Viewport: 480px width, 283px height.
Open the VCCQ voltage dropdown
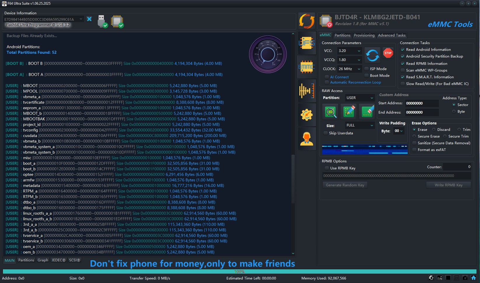pos(350,60)
